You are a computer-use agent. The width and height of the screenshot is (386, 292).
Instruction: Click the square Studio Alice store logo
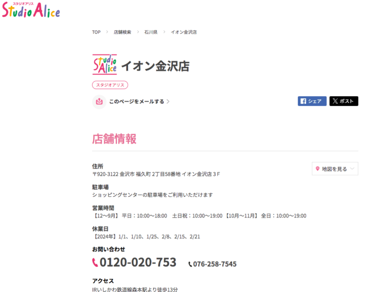point(104,64)
